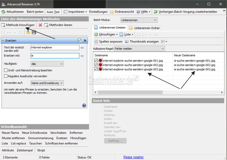Click the Neuer Dateiname column header
The height and width of the screenshot is (160, 227).
[x=198, y=55]
